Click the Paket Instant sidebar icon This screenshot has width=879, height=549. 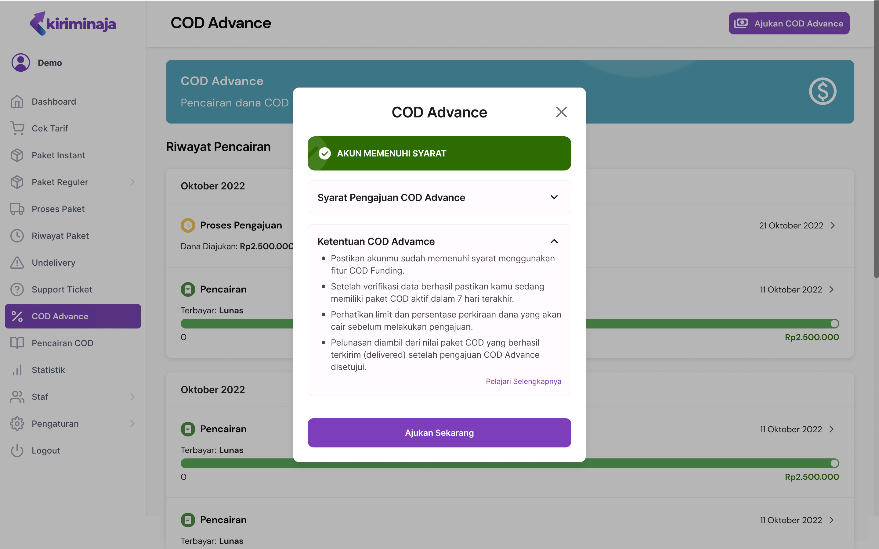(x=17, y=154)
